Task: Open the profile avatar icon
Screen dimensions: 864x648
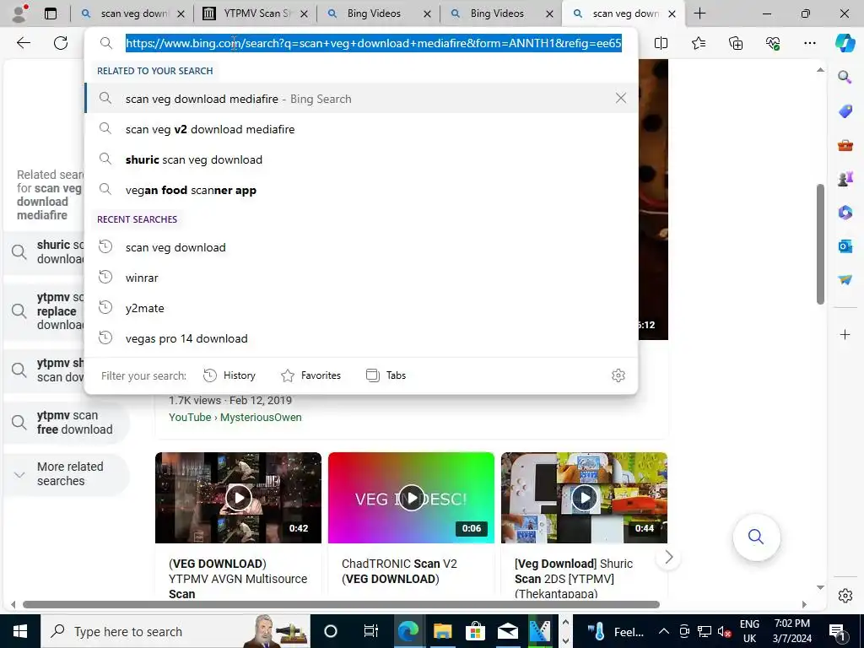Action: point(20,13)
